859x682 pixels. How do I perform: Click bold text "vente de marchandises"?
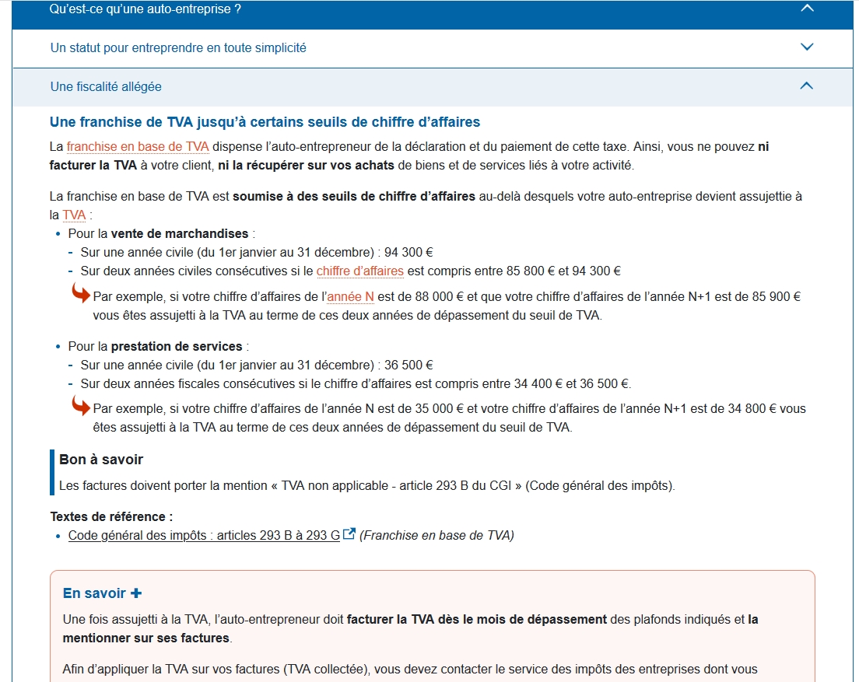coord(180,234)
